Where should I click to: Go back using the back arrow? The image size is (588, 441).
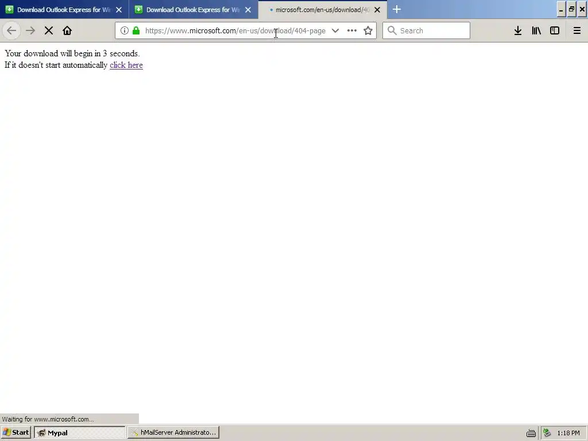[11, 30]
